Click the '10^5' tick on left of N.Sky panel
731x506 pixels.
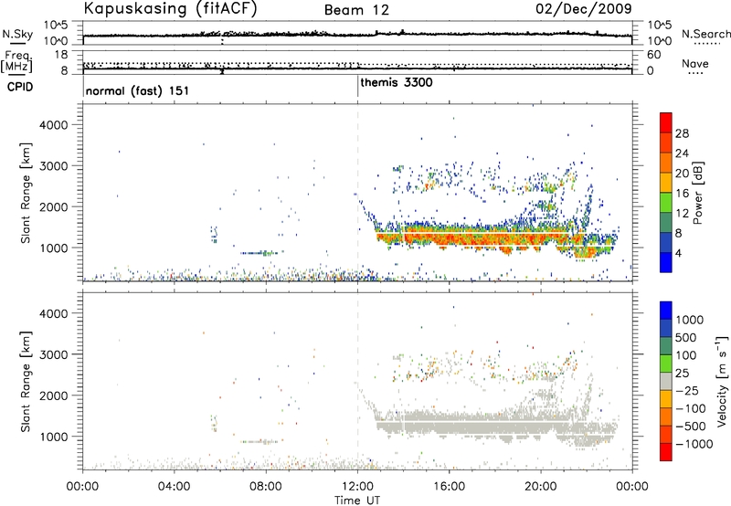tap(56, 25)
